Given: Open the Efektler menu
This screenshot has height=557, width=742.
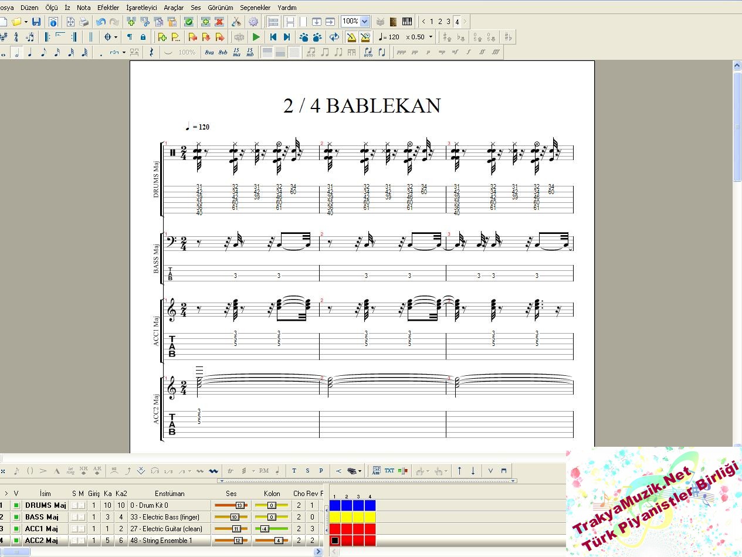Looking at the screenshot, I should (x=108, y=8).
